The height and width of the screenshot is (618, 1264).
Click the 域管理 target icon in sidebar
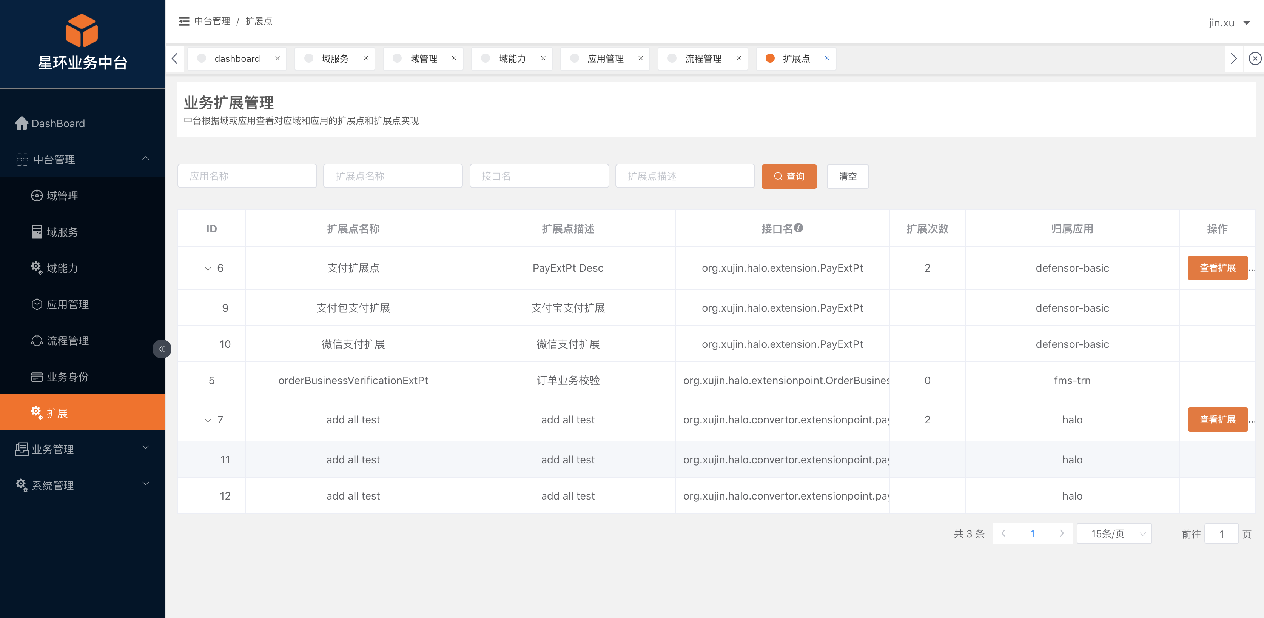(x=37, y=196)
